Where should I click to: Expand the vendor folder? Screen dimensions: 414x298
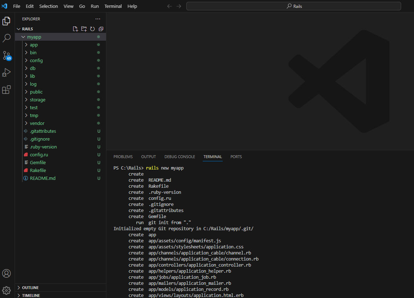click(26, 123)
